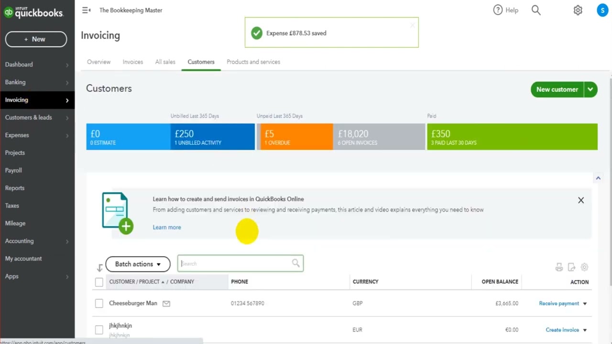Close the Expense saved notification
This screenshot has height=344, width=612.
pyautogui.click(x=413, y=25)
